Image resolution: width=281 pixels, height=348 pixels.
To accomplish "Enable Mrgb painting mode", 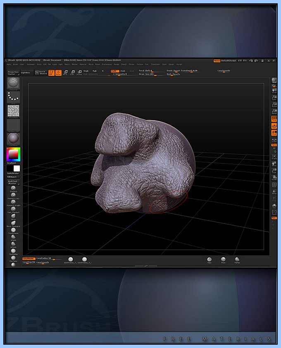I will coord(86,71).
